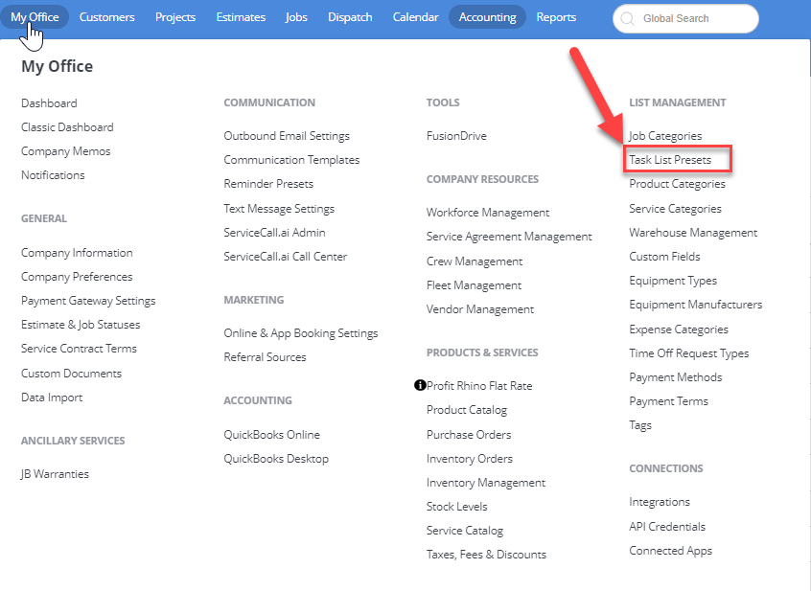Open Company Preferences settings
Viewport: 811px width, 591px height.
click(x=77, y=277)
